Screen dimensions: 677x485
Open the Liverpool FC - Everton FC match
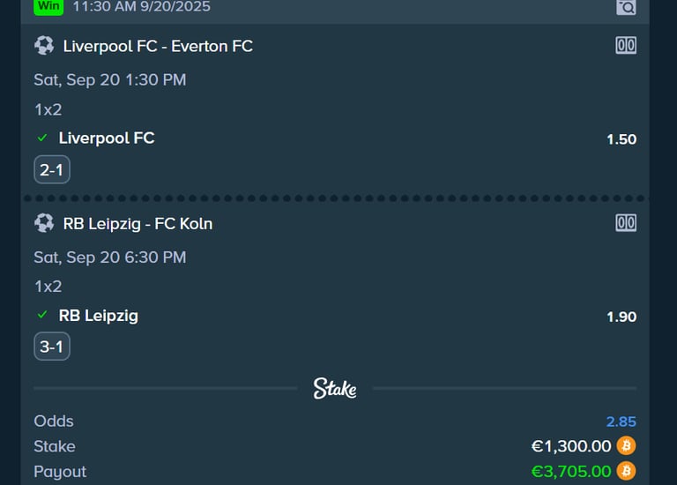pyautogui.click(x=158, y=46)
